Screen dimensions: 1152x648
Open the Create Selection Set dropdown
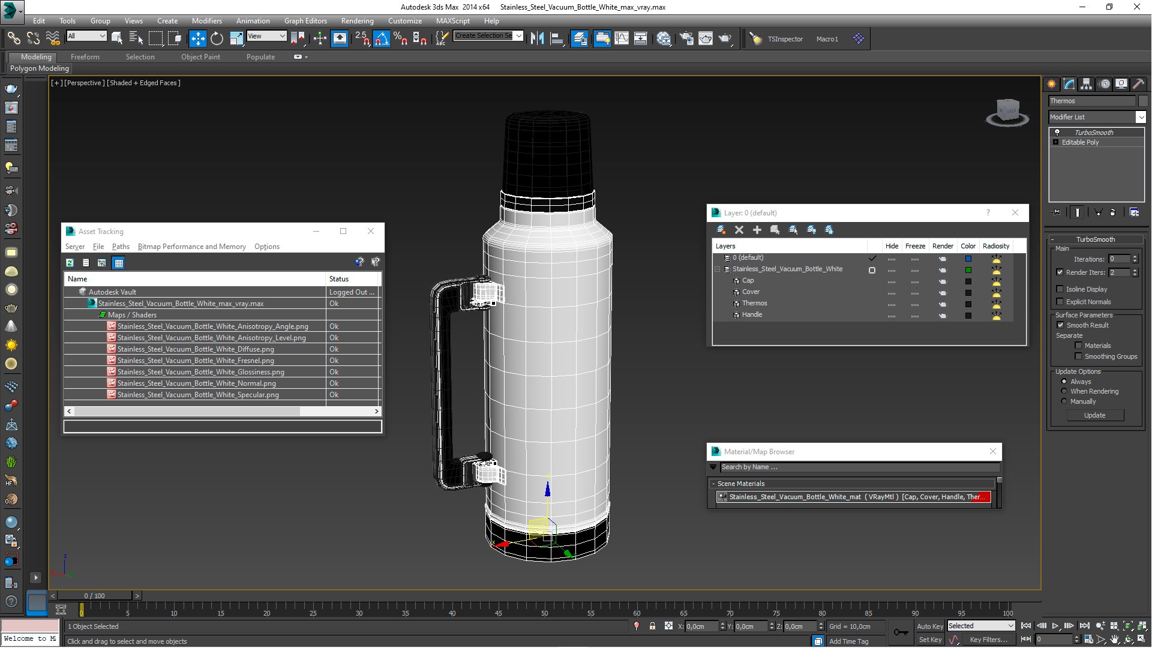(x=488, y=36)
